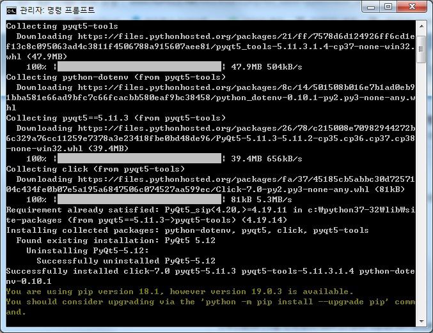Click the yellow 'You are using pip version 18.1' warning

[x=180, y=292]
